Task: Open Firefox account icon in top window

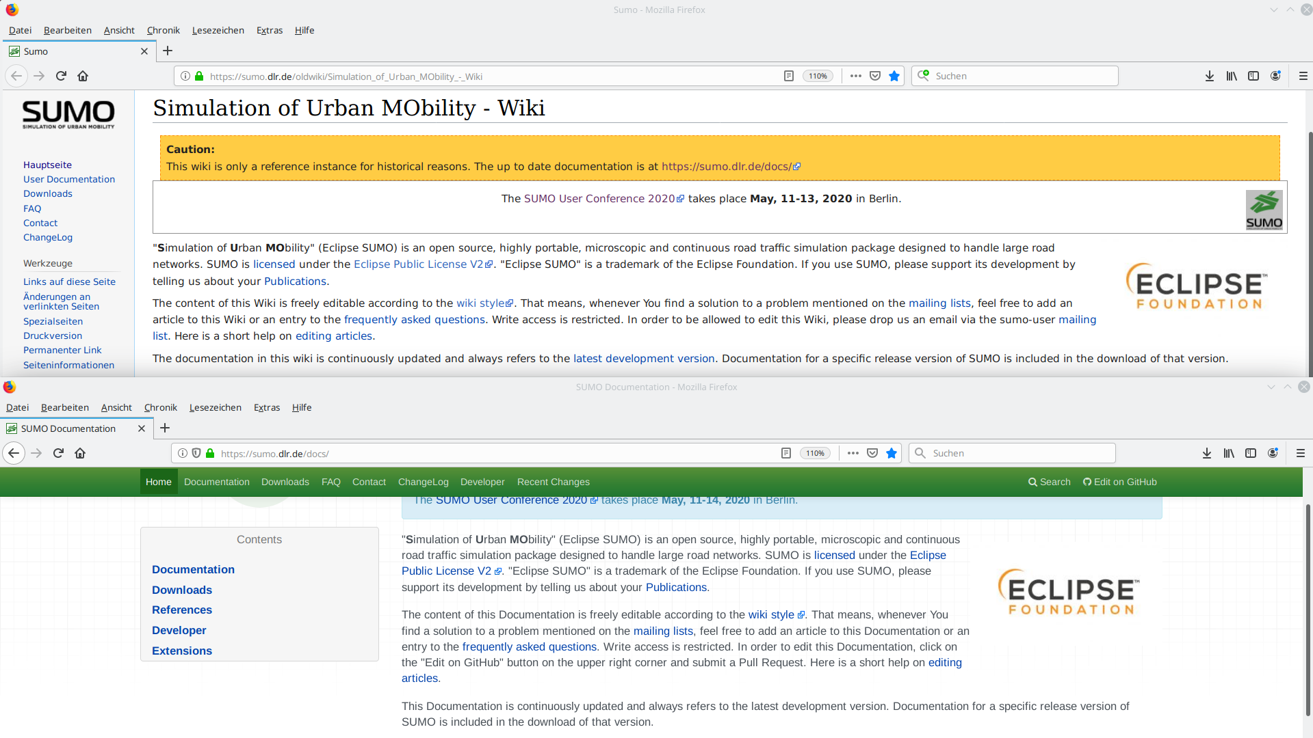Action: coord(1275,76)
